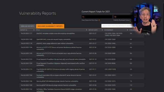
Task: Click the search disclosed vulnerability reports field
Action: 117,26
